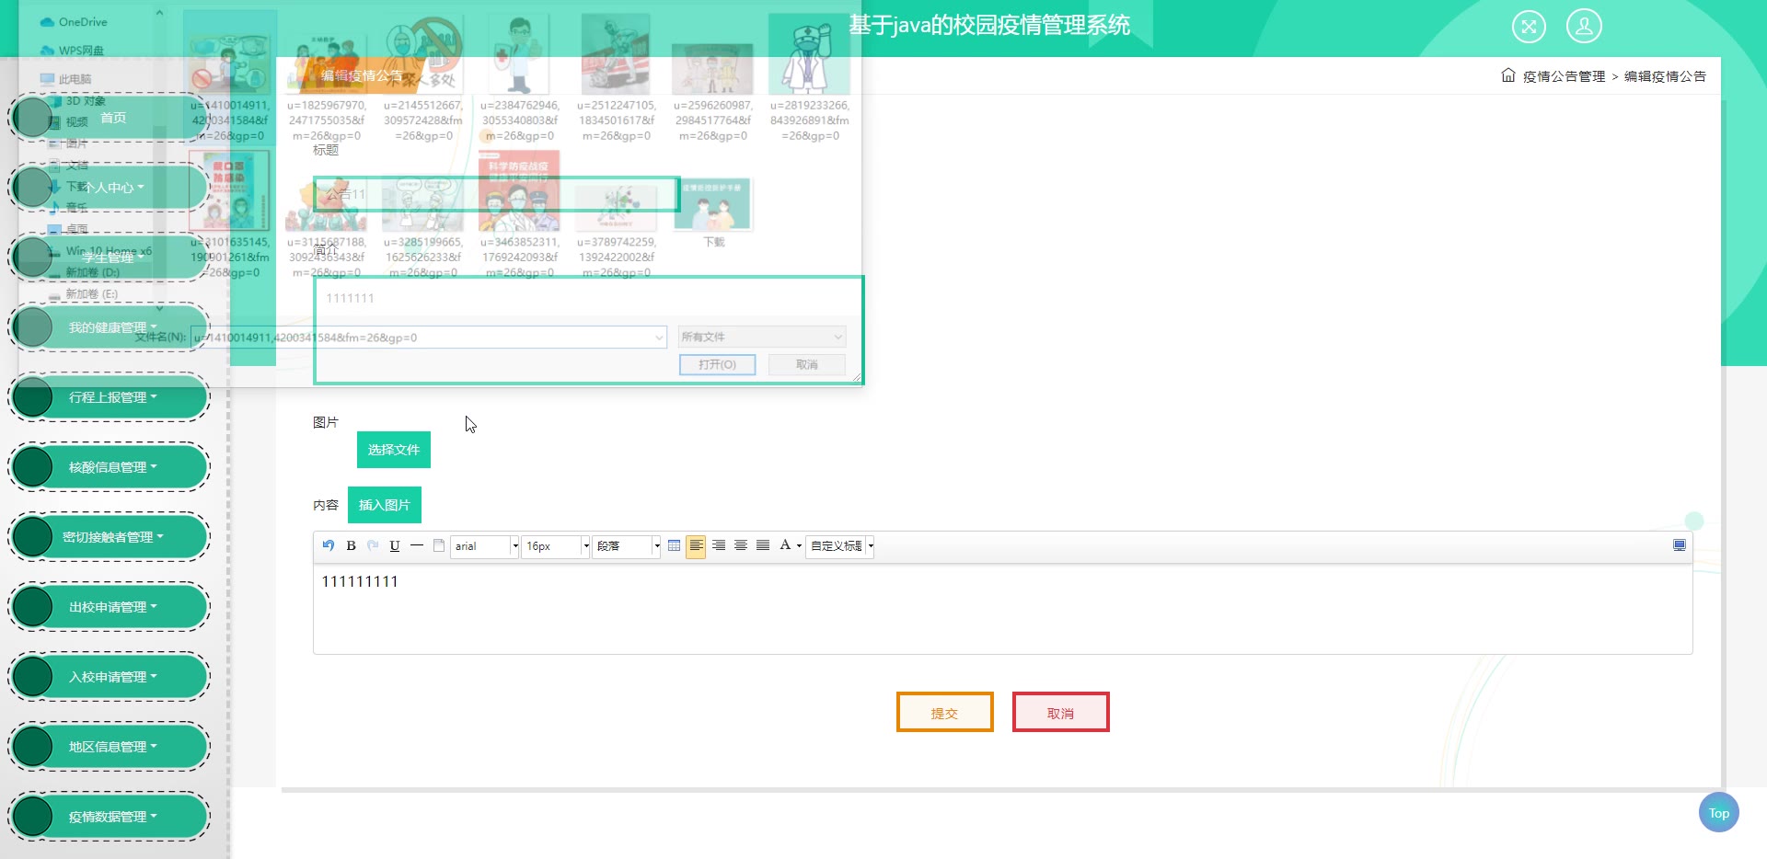Select WPS网盘 in the file dialog tree
This screenshot has height=859, width=1767.
tap(72, 51)
